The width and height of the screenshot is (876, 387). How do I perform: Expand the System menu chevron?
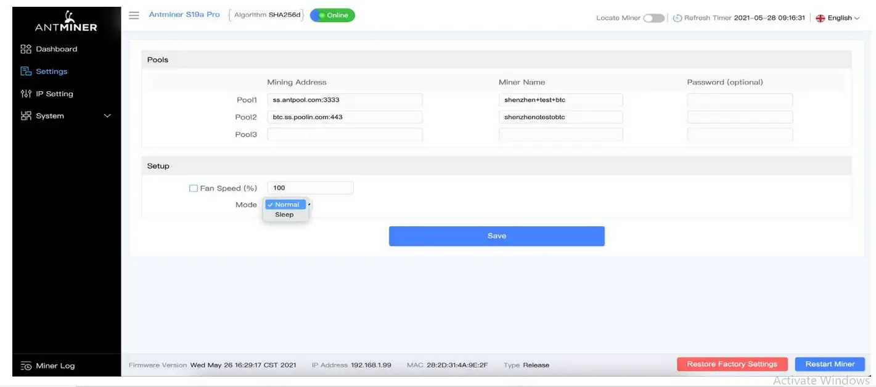[107, 115]
